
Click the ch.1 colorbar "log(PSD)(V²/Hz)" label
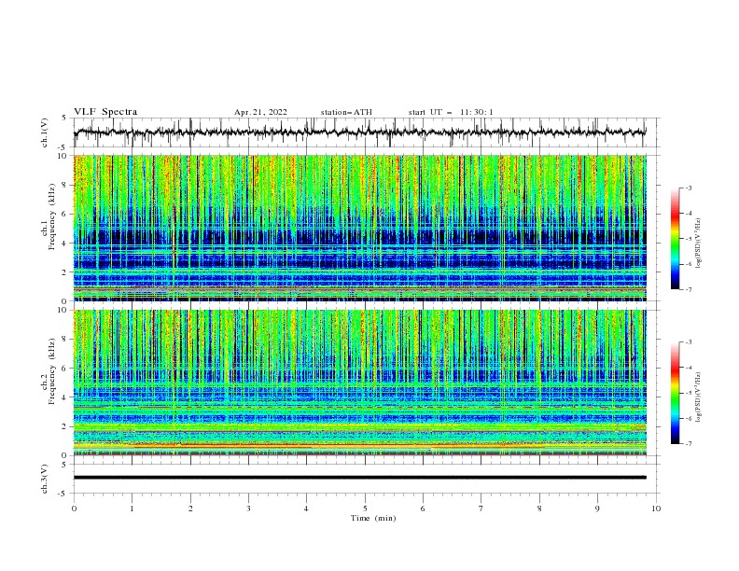(698, 244)
